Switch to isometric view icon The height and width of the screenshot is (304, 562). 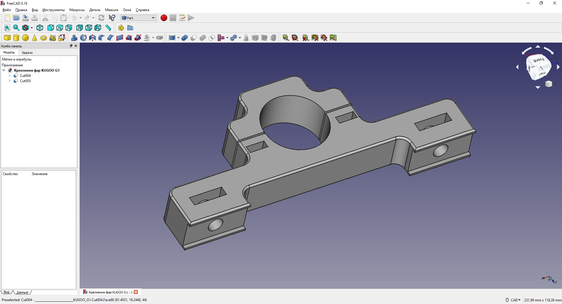pos(40,28)
